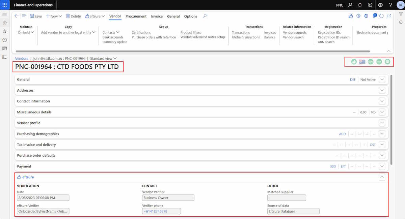
Task: Open the Contacts dropdown
Action: (x=111, y=33)
